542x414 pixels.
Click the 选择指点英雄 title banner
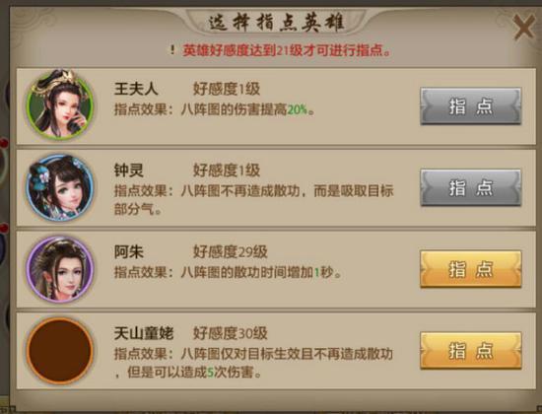pos(276,23)
